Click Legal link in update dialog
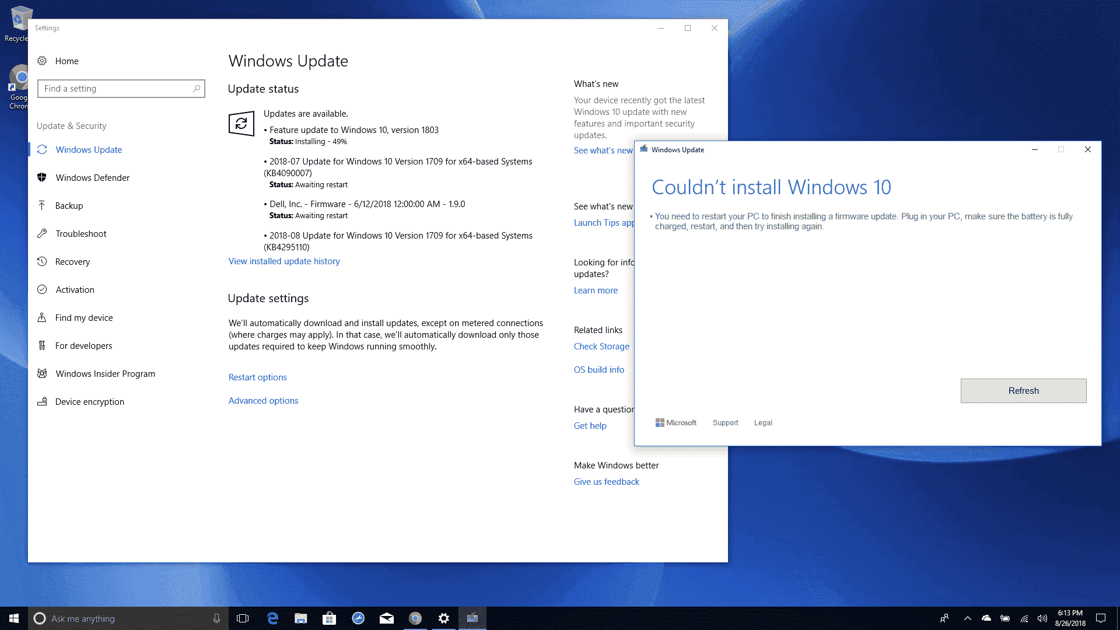The width and height of the screenshot is (1120, 630). (763, 422)
